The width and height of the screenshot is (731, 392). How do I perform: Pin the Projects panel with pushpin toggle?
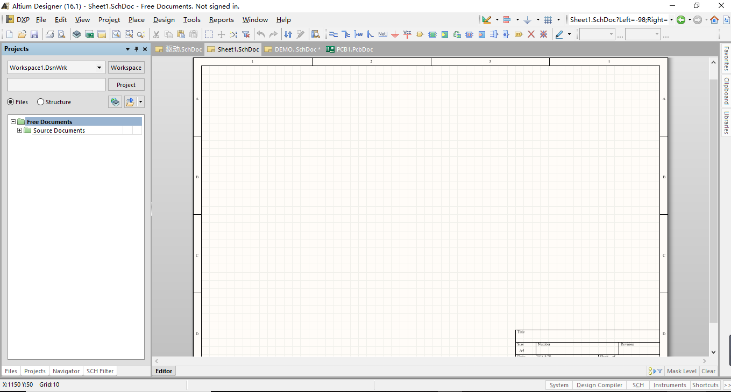136,49
